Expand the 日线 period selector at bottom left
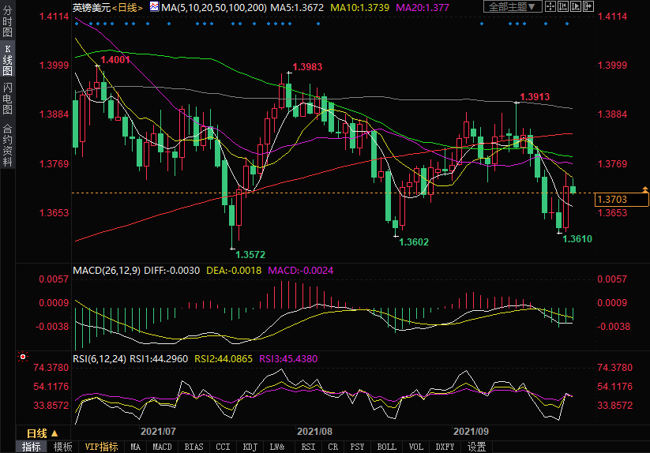650x453 pixels. tap(43, 433)
